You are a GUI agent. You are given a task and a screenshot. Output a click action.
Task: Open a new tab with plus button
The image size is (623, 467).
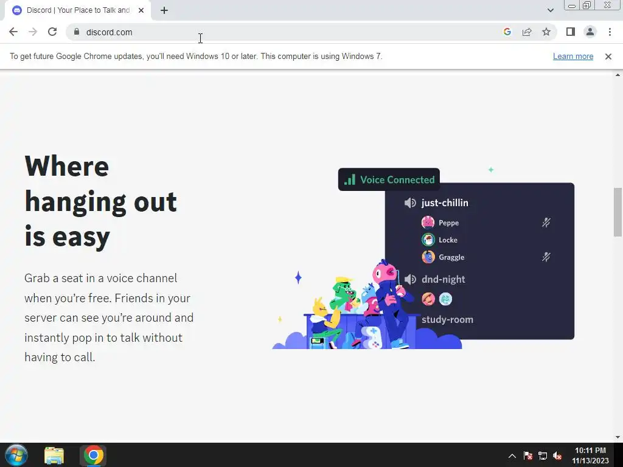[164, 10]
